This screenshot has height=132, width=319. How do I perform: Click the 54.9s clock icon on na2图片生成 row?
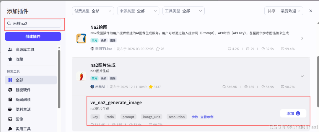(x=263, y=87)
